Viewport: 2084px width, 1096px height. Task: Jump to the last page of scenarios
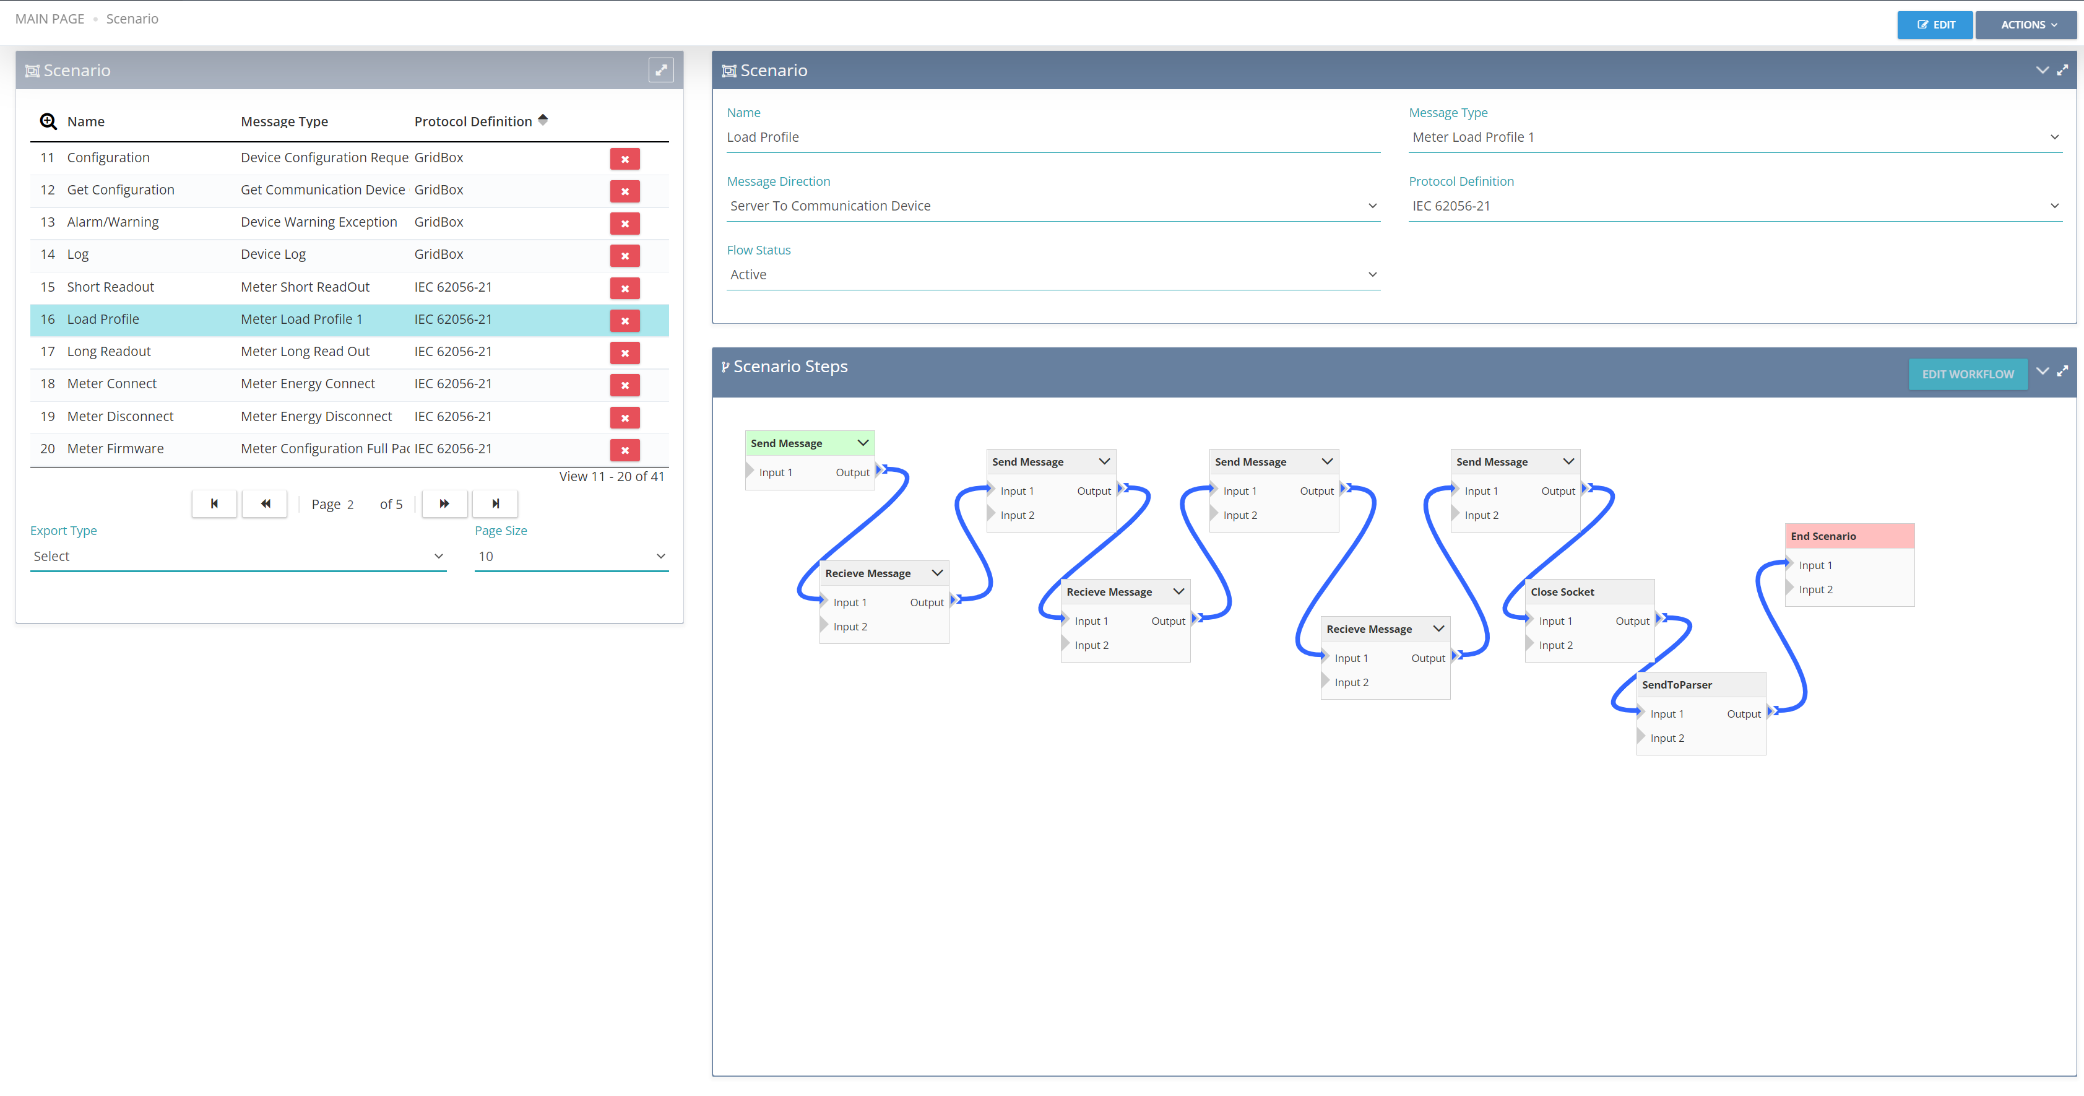click(495, 503)
